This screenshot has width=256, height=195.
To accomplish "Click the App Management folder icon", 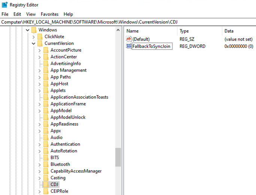I will pyautogui.click(x=46, y=70).
